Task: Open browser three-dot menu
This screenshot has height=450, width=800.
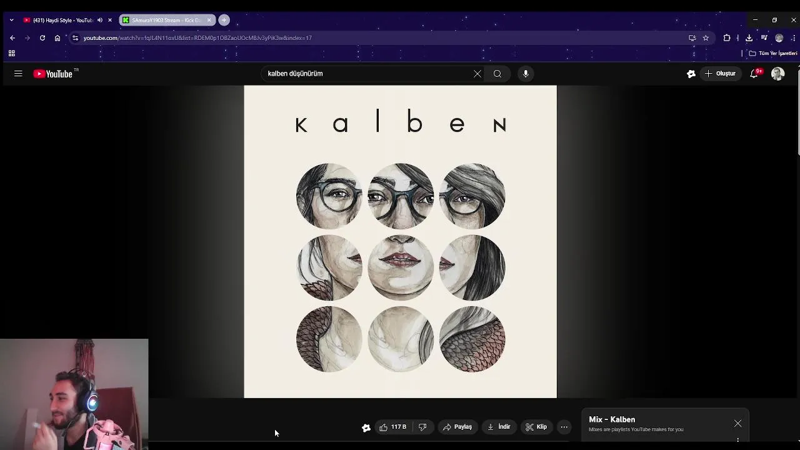Action: (x=793, y=38)
